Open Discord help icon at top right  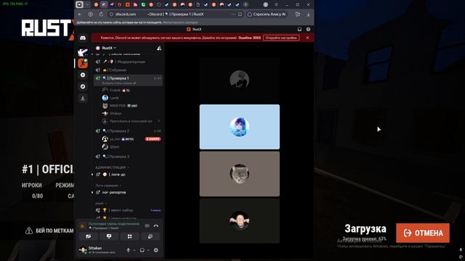[x=308, y=29]
